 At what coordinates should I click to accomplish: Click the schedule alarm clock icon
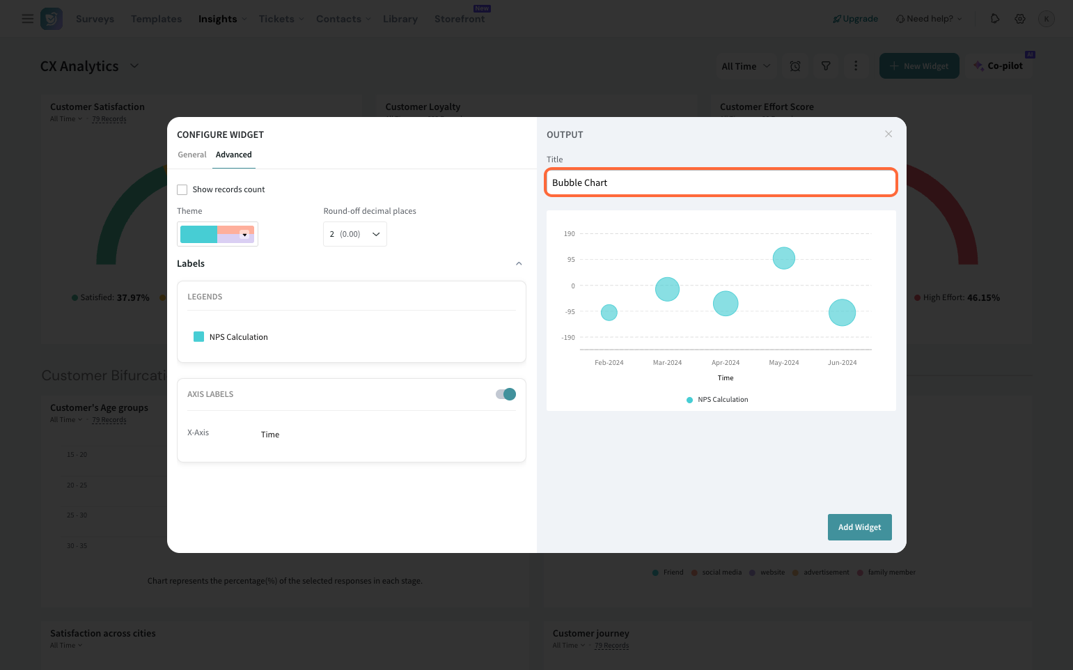click(x=795, y=66)
